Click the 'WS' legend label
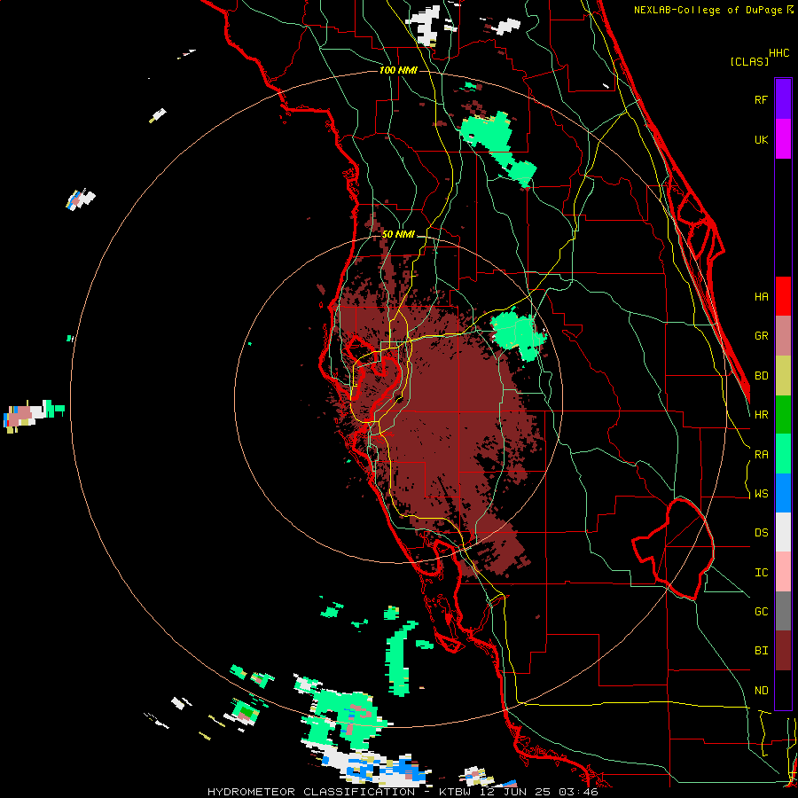This screenshot has height=798, width=798. coord(761,494)
